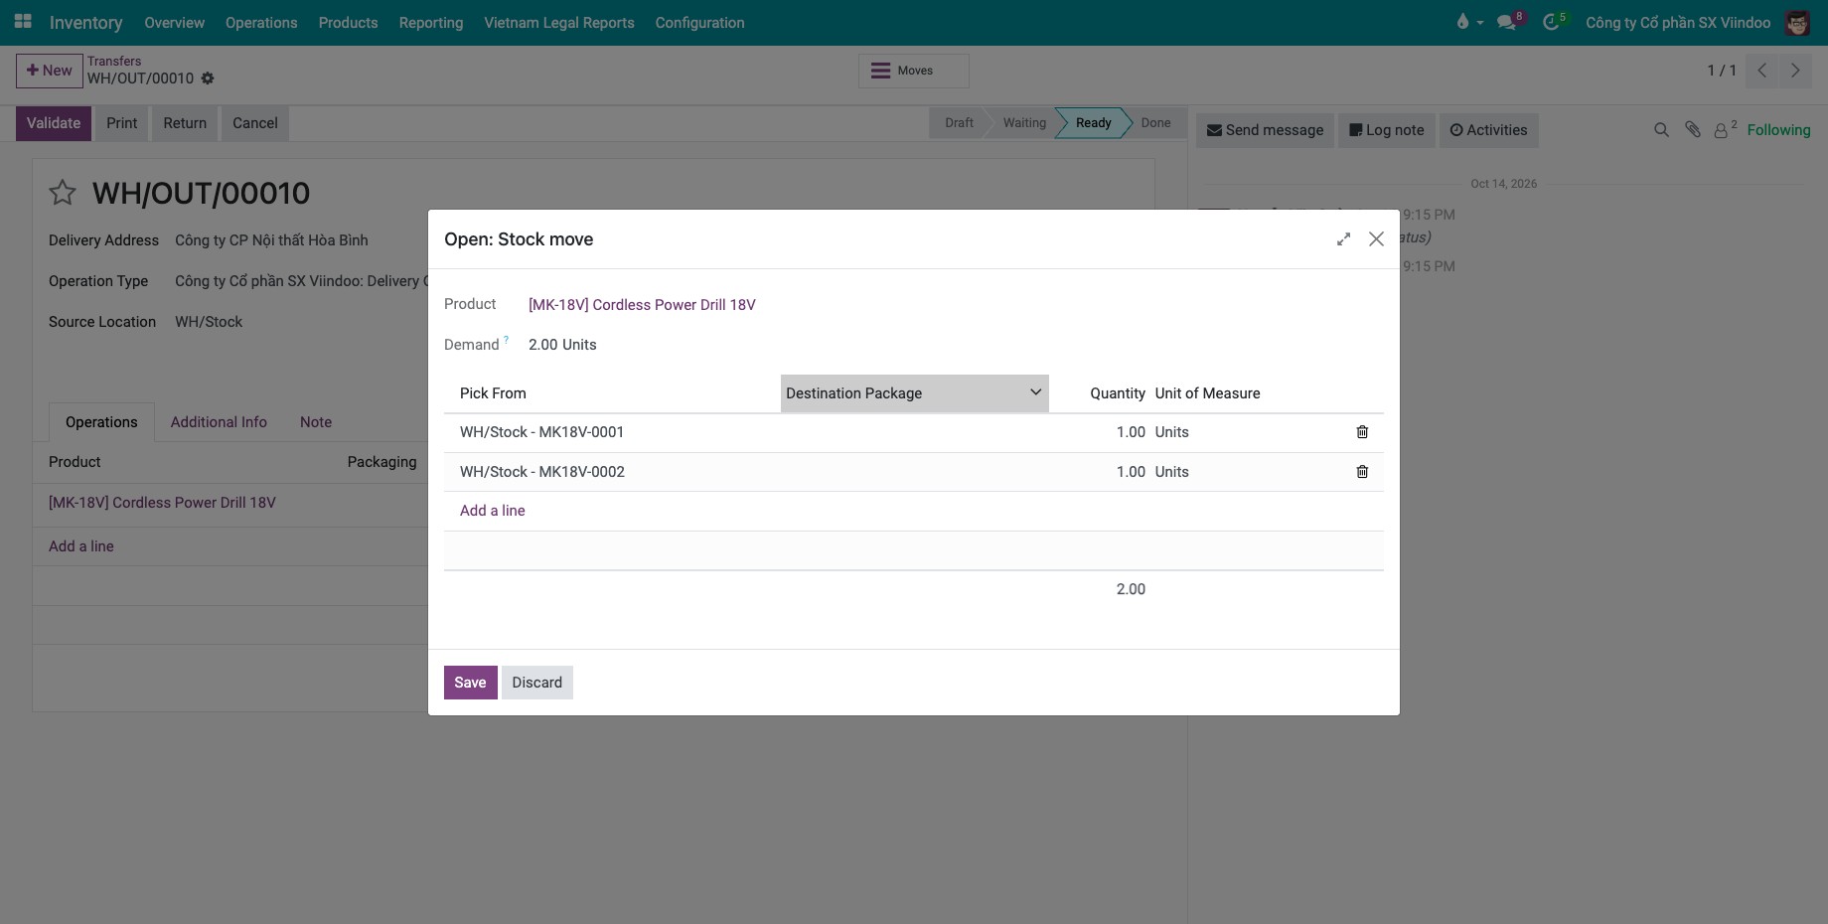Open the Moves smart button
Image resolution: width=1828 pixels, height=924 pixels.
click(914, 71)
